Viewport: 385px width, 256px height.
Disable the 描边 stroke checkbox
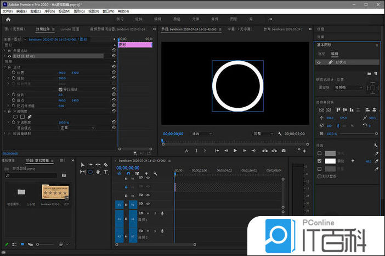coord(319,161)
